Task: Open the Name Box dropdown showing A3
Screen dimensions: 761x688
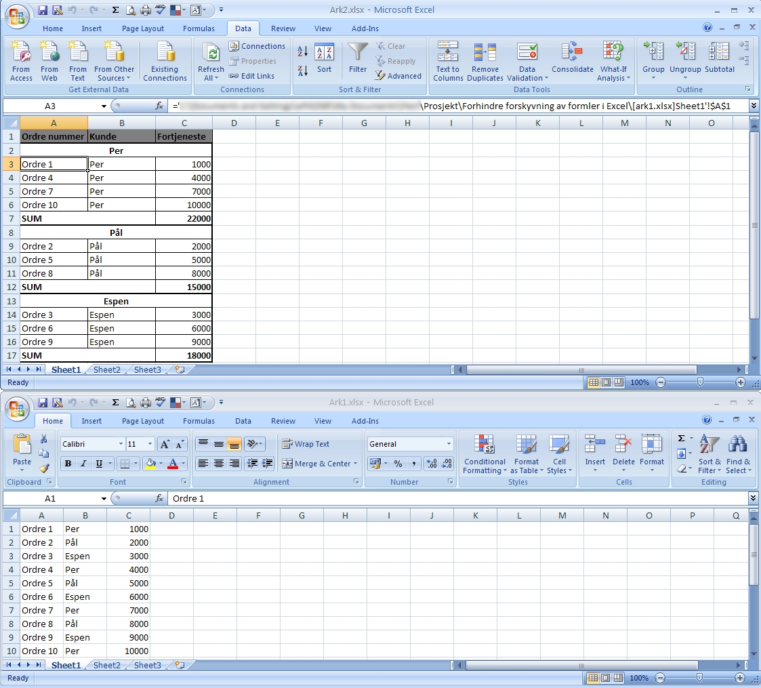Action: click(104, 106)
